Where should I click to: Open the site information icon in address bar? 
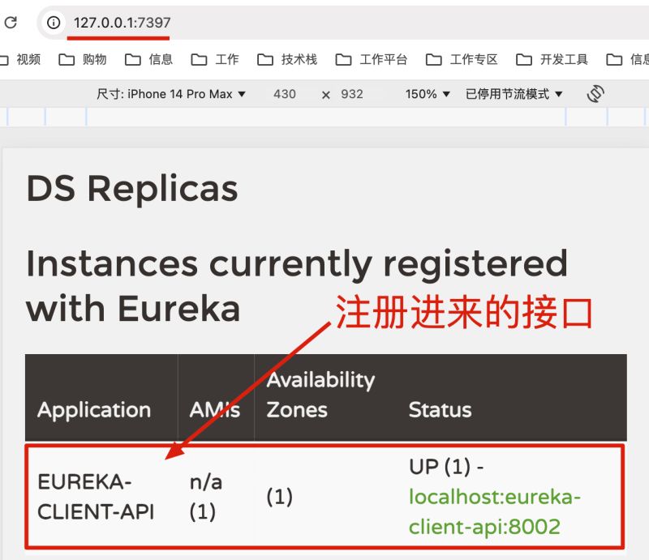(x=54, y=23)
